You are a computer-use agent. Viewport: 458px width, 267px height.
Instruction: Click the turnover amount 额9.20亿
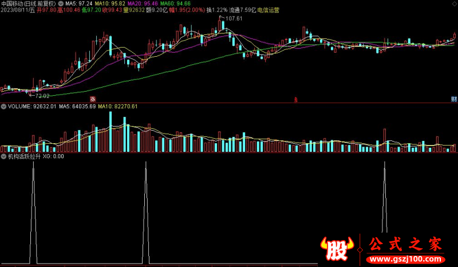157,10
